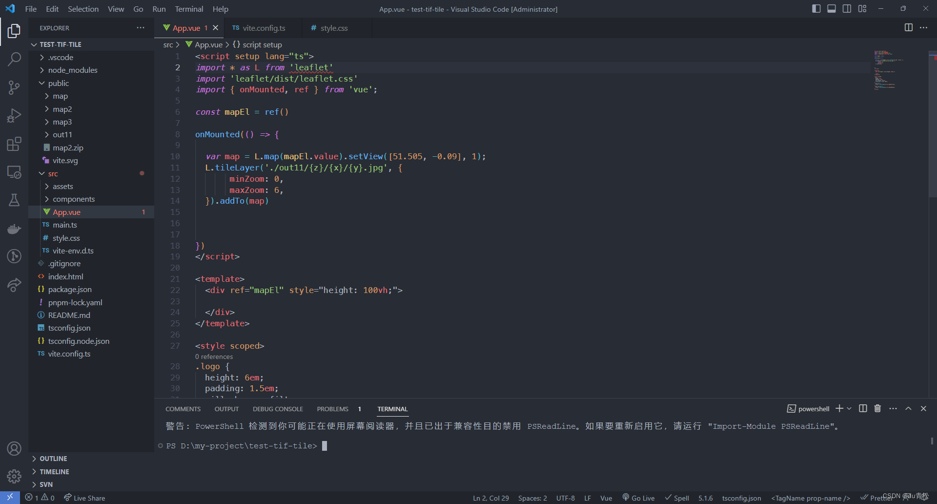This screenshot has height=504, width=937.
Task: Click Ln 2, Col 29 cursor position
Action: (491, 498)
